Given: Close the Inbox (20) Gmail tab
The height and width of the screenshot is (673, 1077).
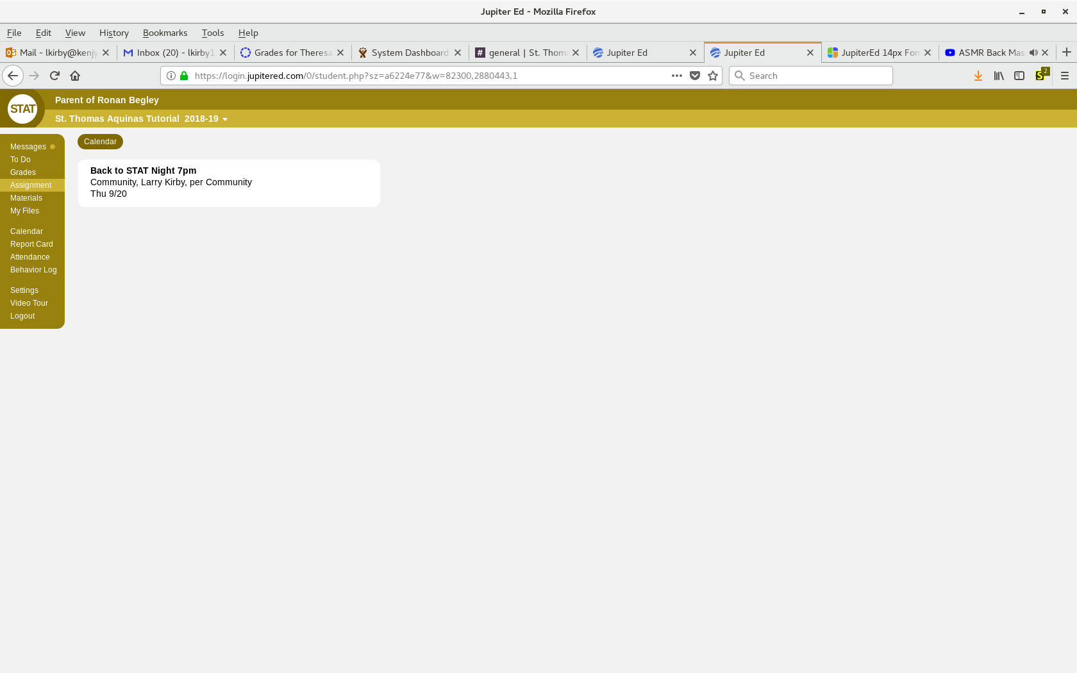Looking at the screenshot, I should coord(223,53).
